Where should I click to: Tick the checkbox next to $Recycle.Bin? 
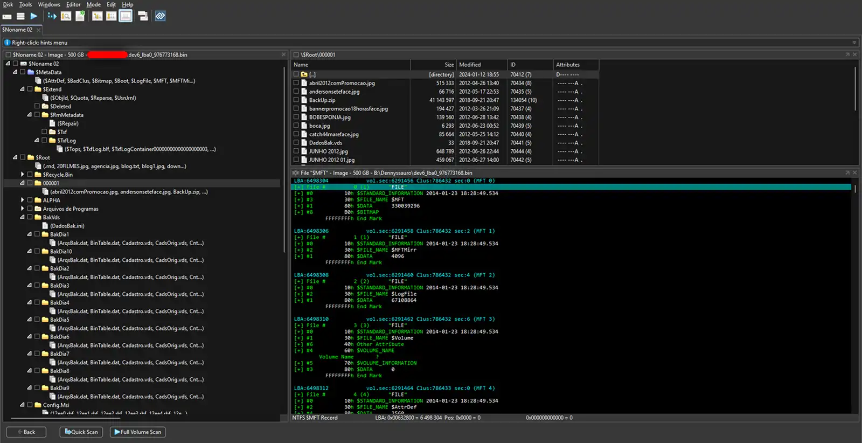[x=30, y=175]
